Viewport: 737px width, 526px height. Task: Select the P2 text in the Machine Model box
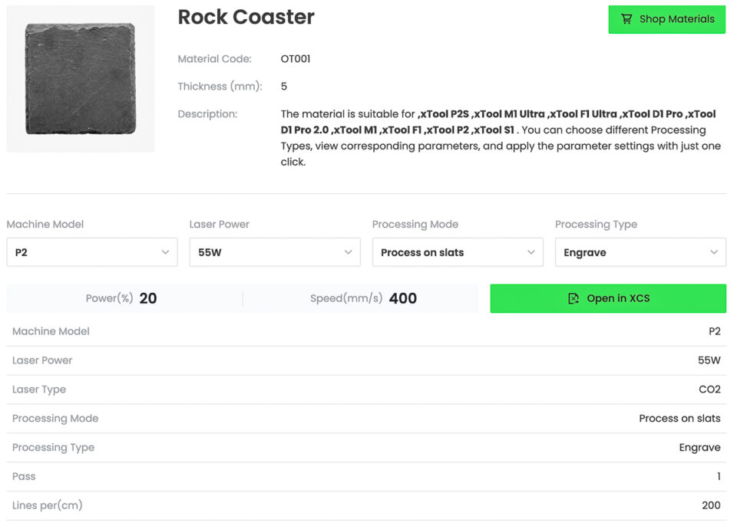21,252
